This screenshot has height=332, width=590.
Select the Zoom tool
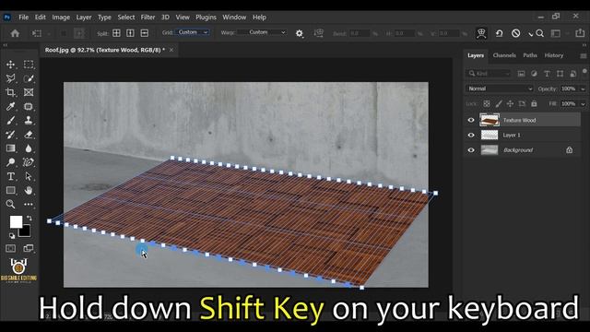point(10,204)
